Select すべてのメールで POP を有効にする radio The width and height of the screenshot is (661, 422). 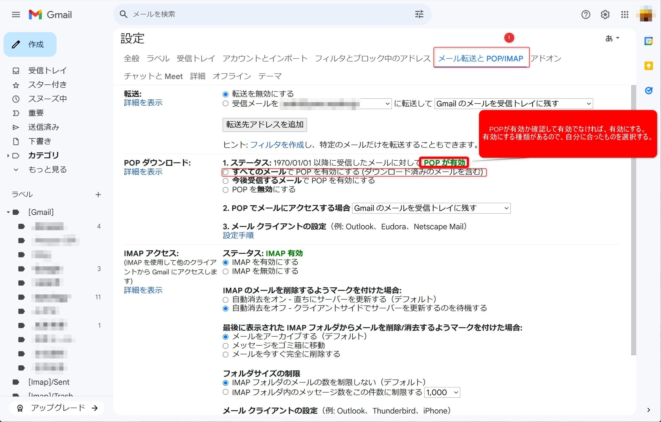click(x=225, y=172)
